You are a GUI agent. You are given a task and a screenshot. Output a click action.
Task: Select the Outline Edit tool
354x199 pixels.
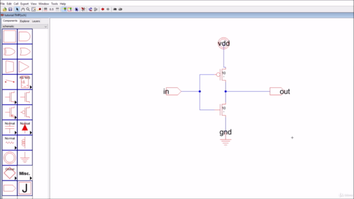(34, 9)
